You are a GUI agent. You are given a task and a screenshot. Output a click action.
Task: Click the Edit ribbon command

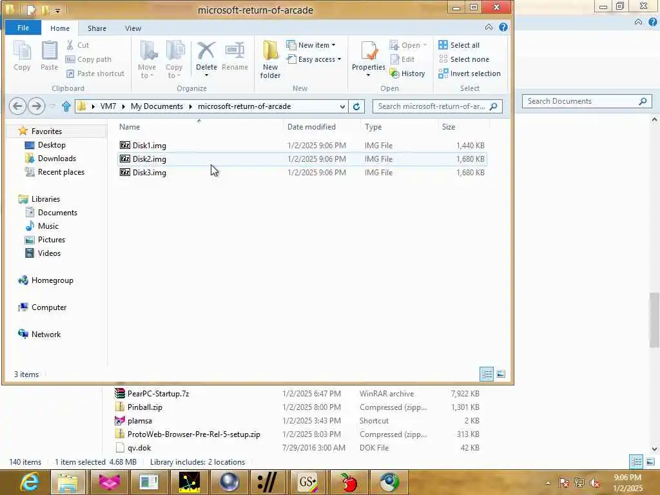click(403, 59)
